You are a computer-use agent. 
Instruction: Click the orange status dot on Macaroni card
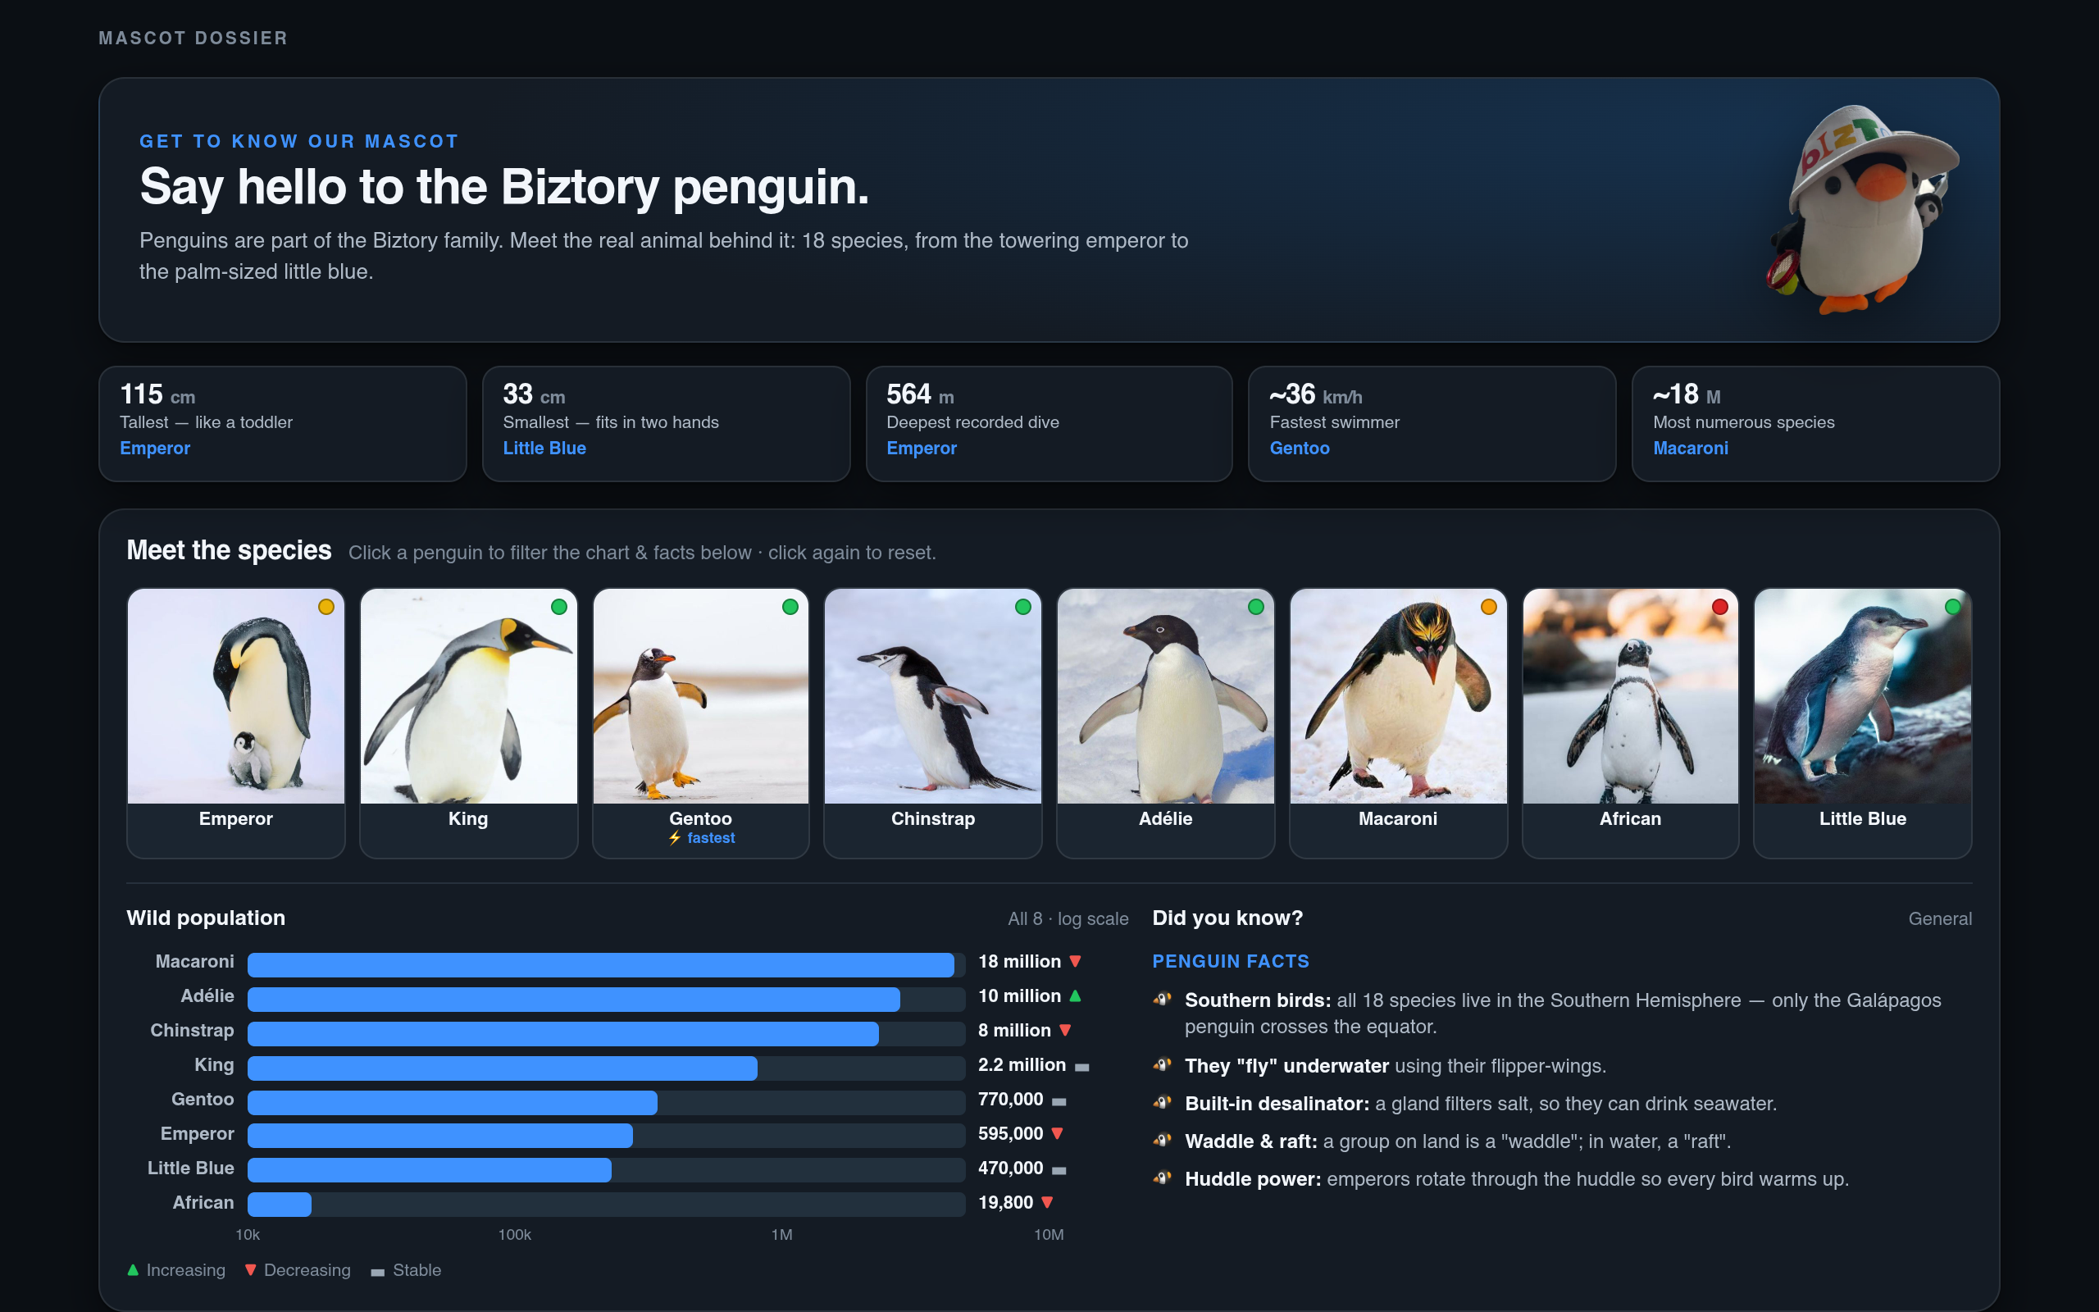[1489, 607]
